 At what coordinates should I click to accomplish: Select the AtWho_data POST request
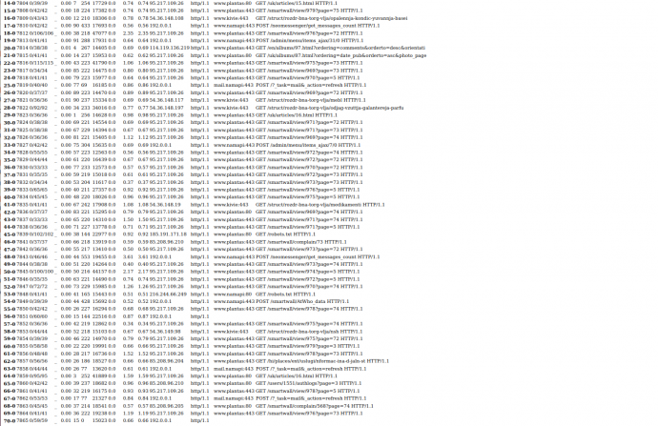(x=302, y=301)
